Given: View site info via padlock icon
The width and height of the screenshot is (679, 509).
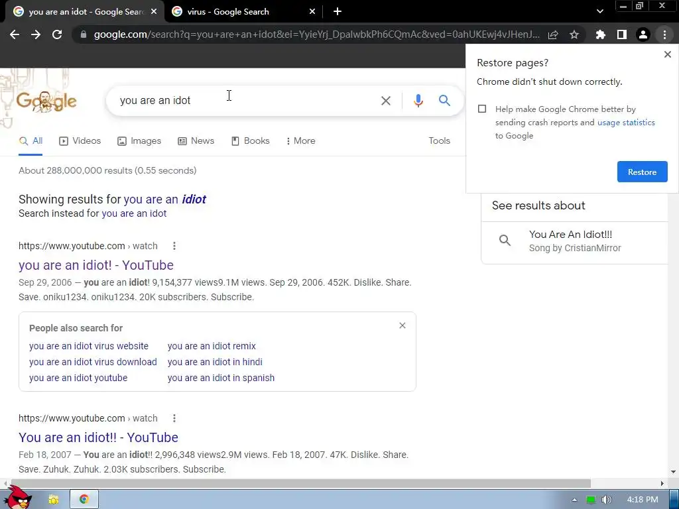Looking at the screenshot, I should 83,34.
